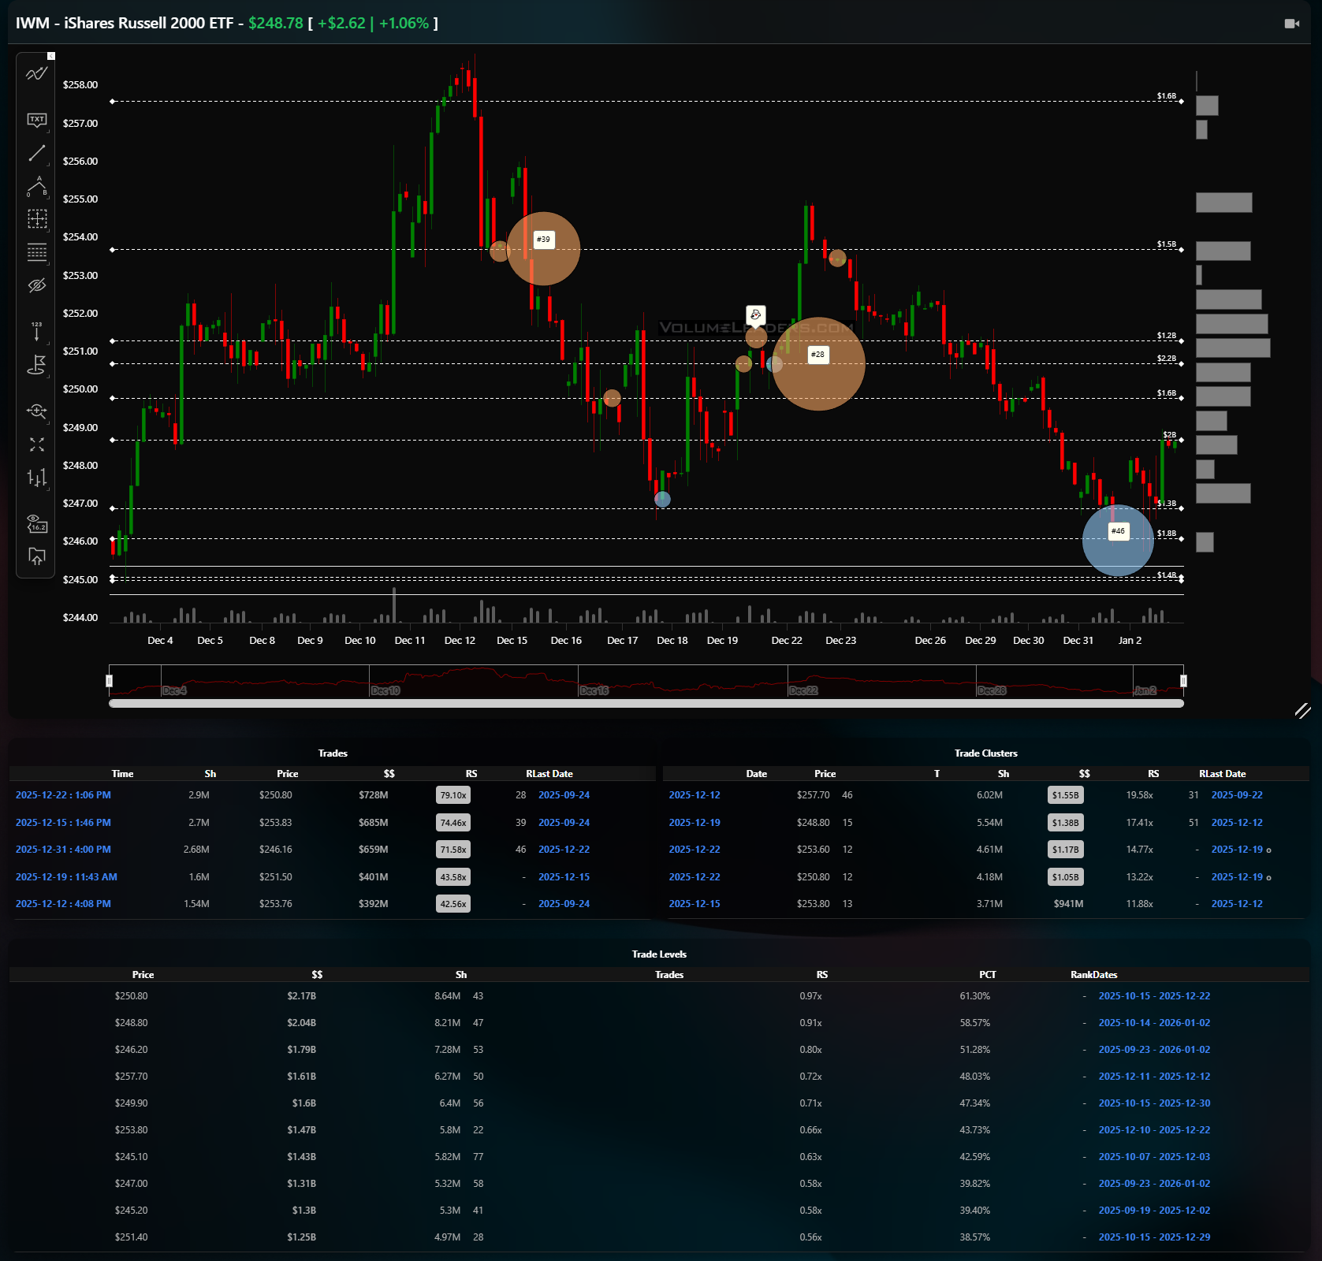
Task: Select the TXT text annotation tool
Action: tap(37, 120)
